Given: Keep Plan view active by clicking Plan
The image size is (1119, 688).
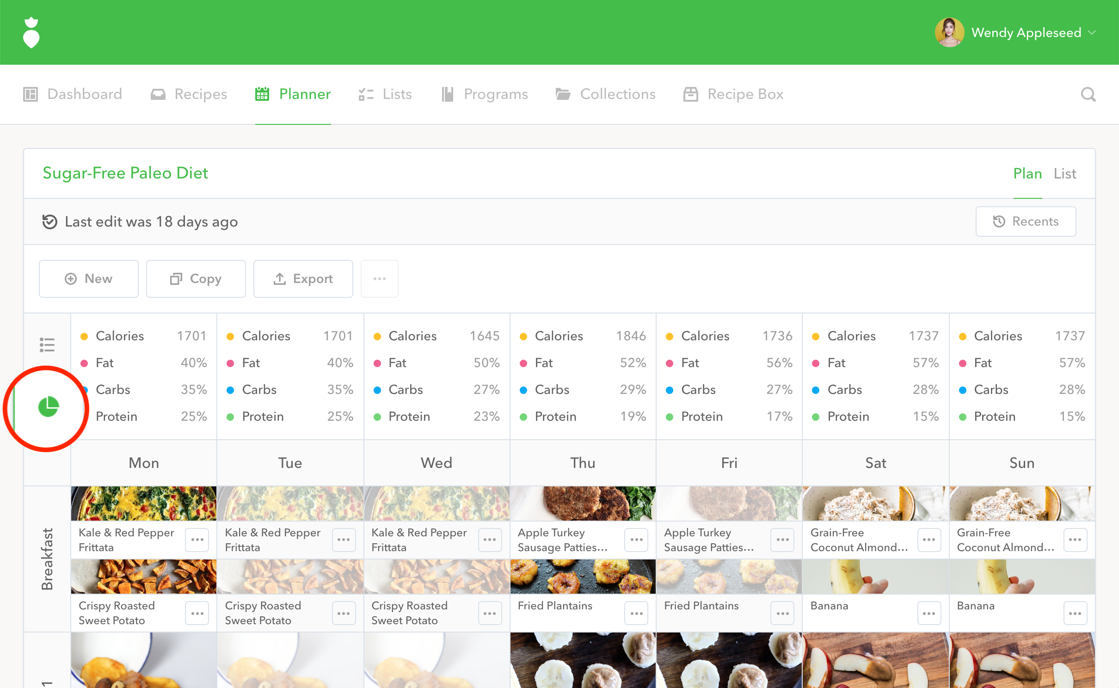Looking at the screenshot, I should tap(1027, 173).
